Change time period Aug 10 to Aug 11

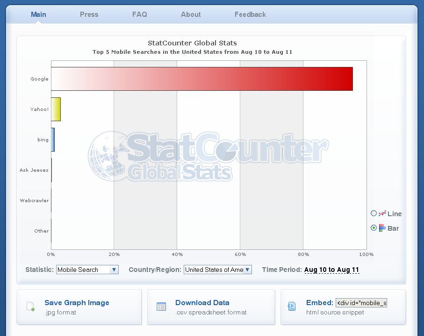pos(331,270)
